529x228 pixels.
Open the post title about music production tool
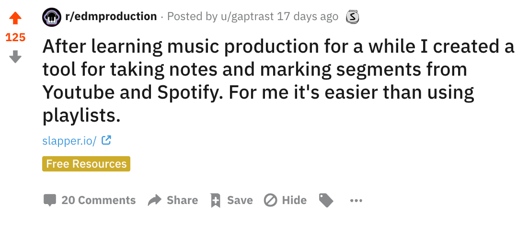[x=278, y=81]
